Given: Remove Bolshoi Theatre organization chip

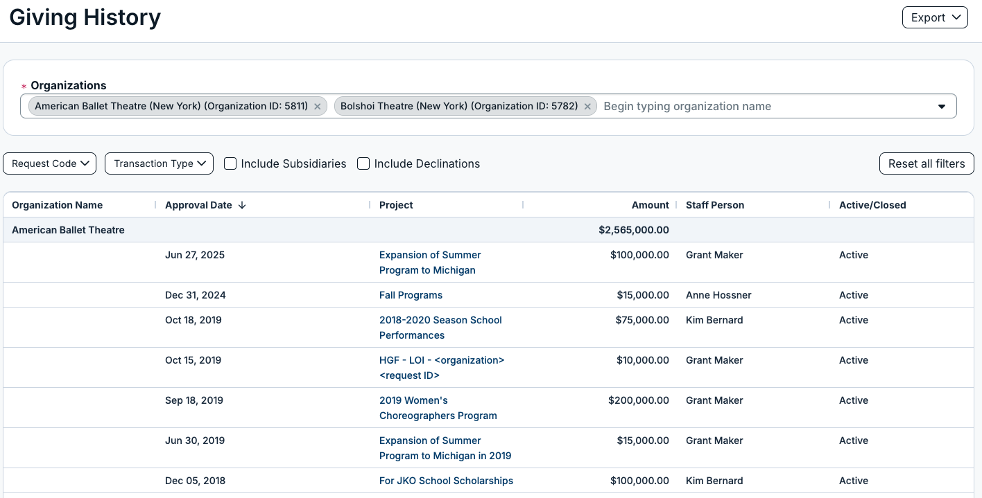Looking at the screenshot, I should pos(587,107).
